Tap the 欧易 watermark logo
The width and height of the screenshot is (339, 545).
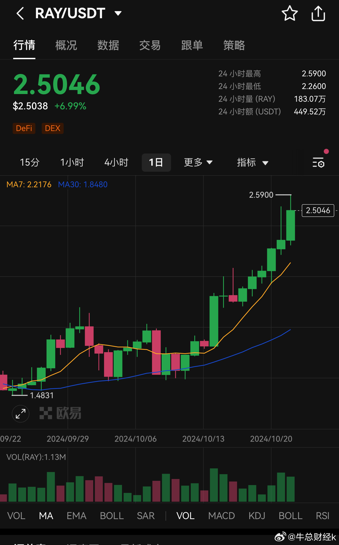(60, 413)
